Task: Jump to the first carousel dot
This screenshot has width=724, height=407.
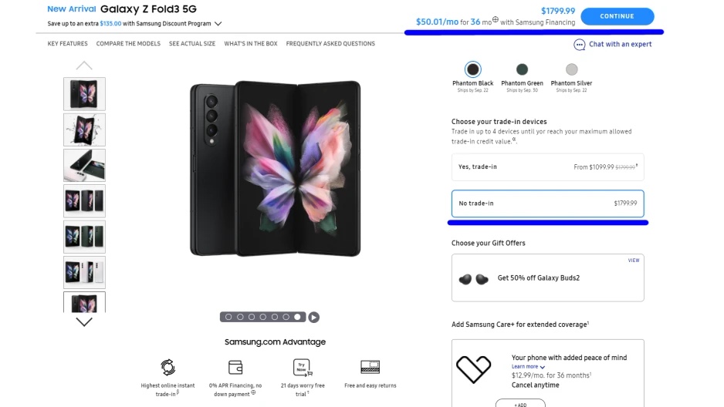Action: coord(229,317)
